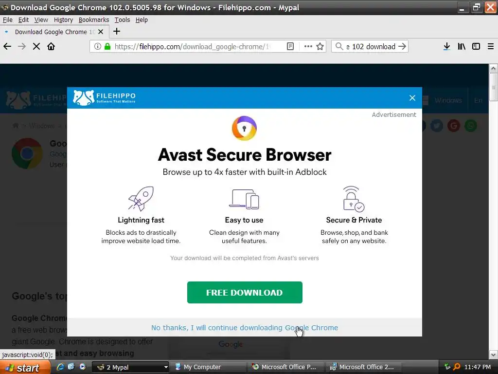The height and width of the screenshot is (374, 498).
Task: Go back using the browser back arrow
Action: pos(7,46)
